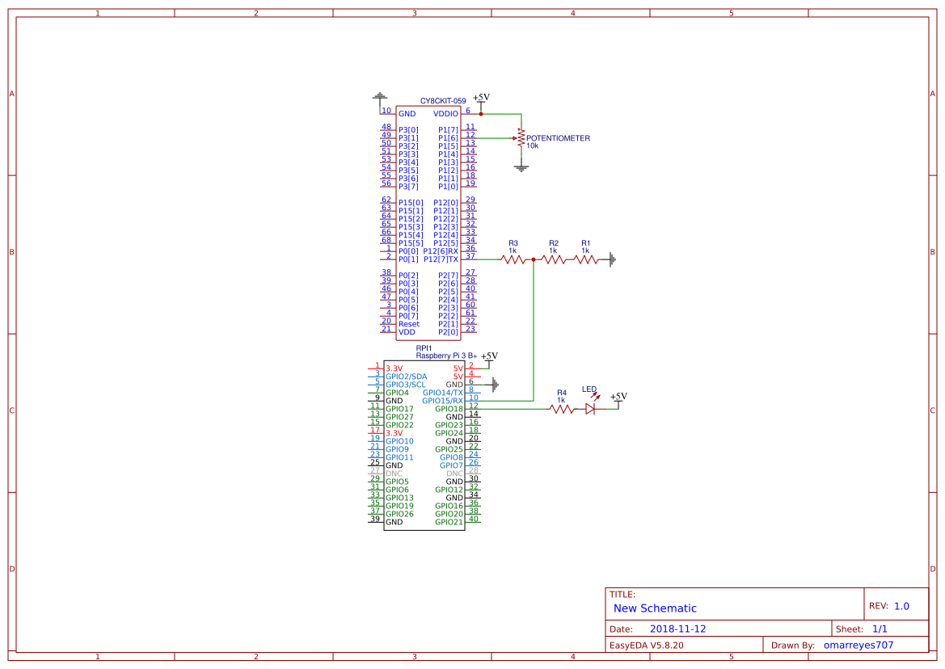Select the ground symbol below the potentiometer

(521, 167)
